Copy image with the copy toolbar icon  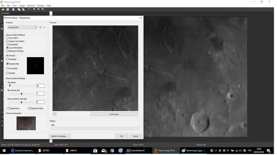(x=19, y=9)
